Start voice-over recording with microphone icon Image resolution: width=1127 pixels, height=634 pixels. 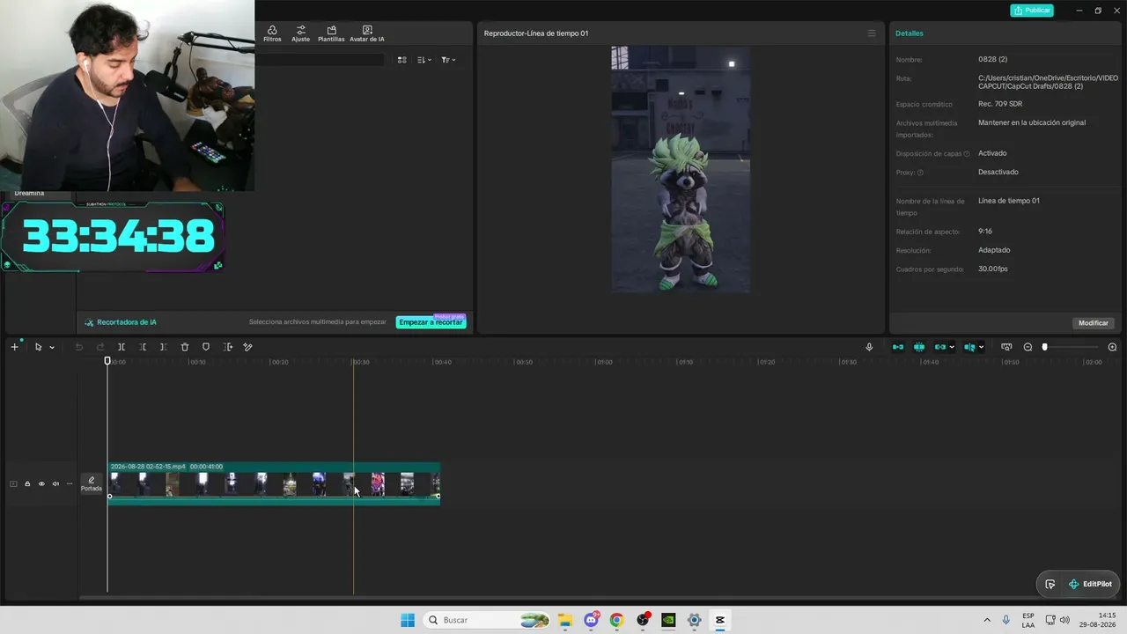point(869,347)
